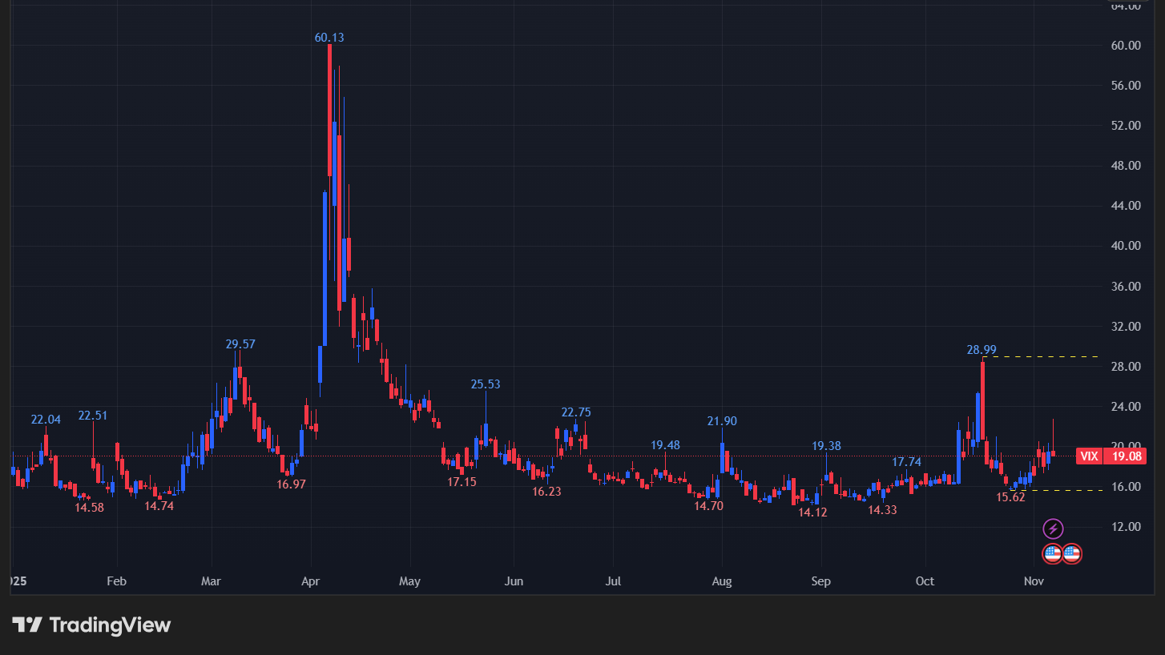The image size is (1165, 655).
Task: Open the right US flag economic event
Action: (x=1071, y=553)
